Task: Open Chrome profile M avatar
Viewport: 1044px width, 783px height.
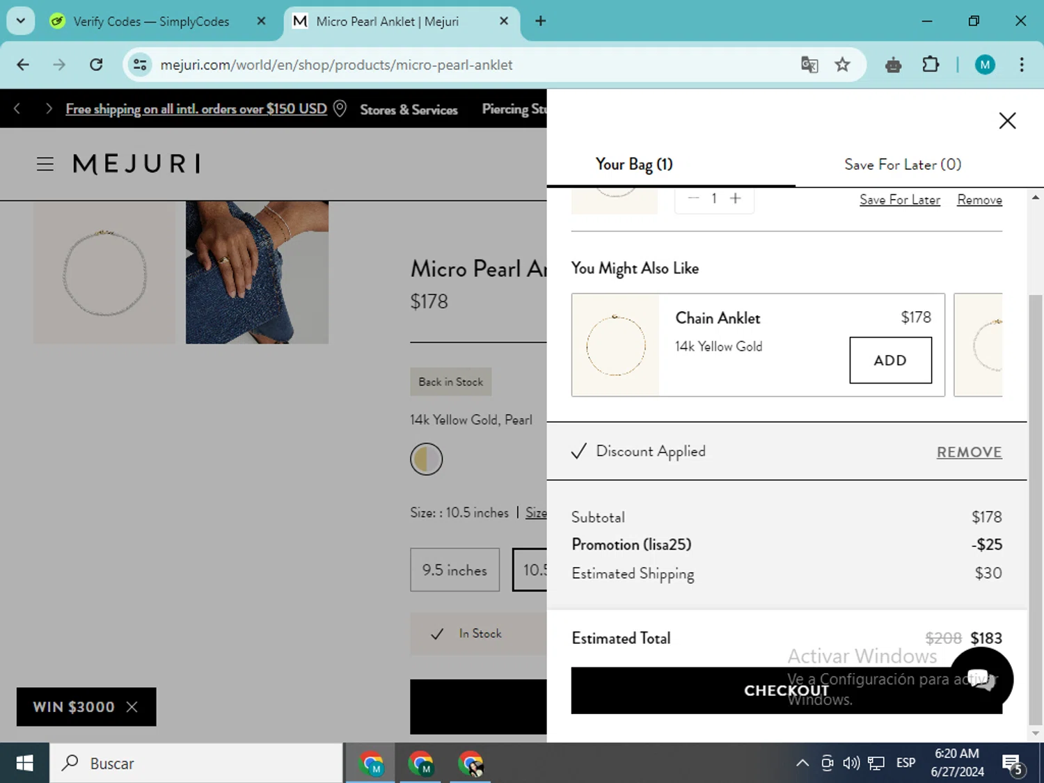Action: pos(984,65)
